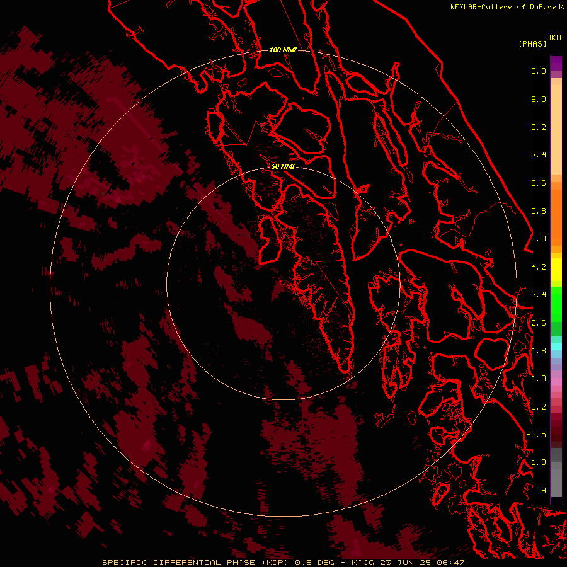The width and height of the screenshot is (567, 567).
Task: Click the DKD label above the color scale
Action: point(554,38)
